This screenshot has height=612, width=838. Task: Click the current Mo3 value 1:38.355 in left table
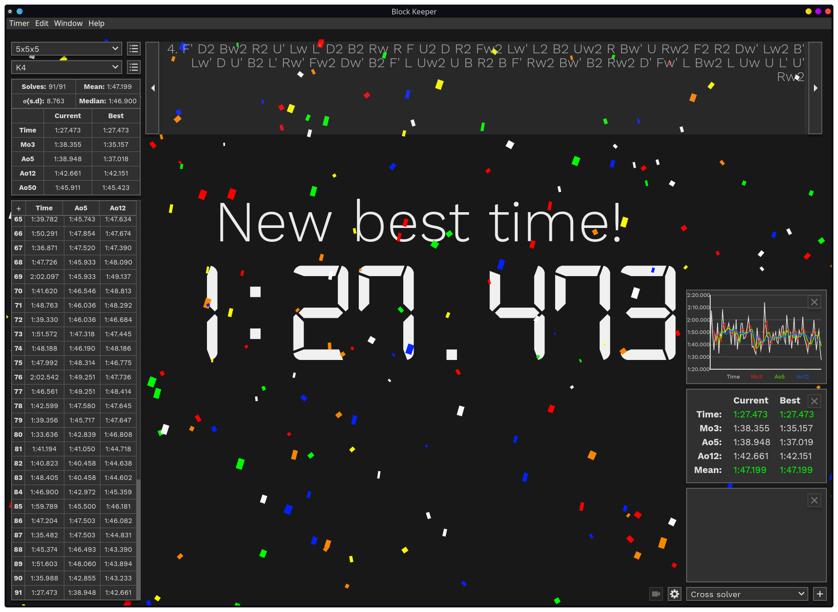tap(68, 145)
